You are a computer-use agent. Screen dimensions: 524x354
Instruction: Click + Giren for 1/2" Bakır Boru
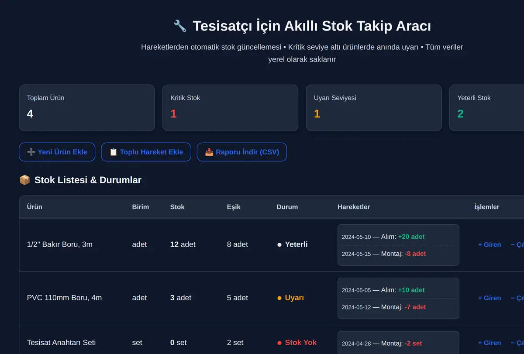click(490, 244)
